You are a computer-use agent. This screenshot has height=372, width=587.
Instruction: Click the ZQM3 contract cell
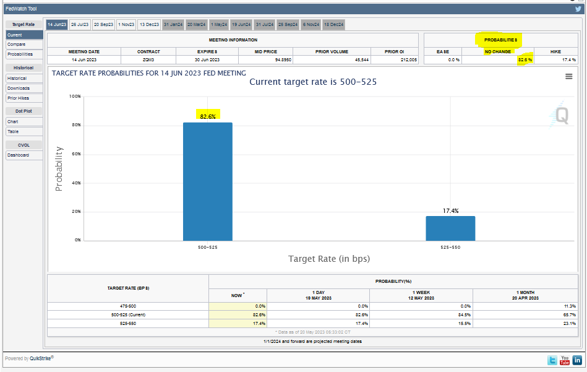point(148,60)
